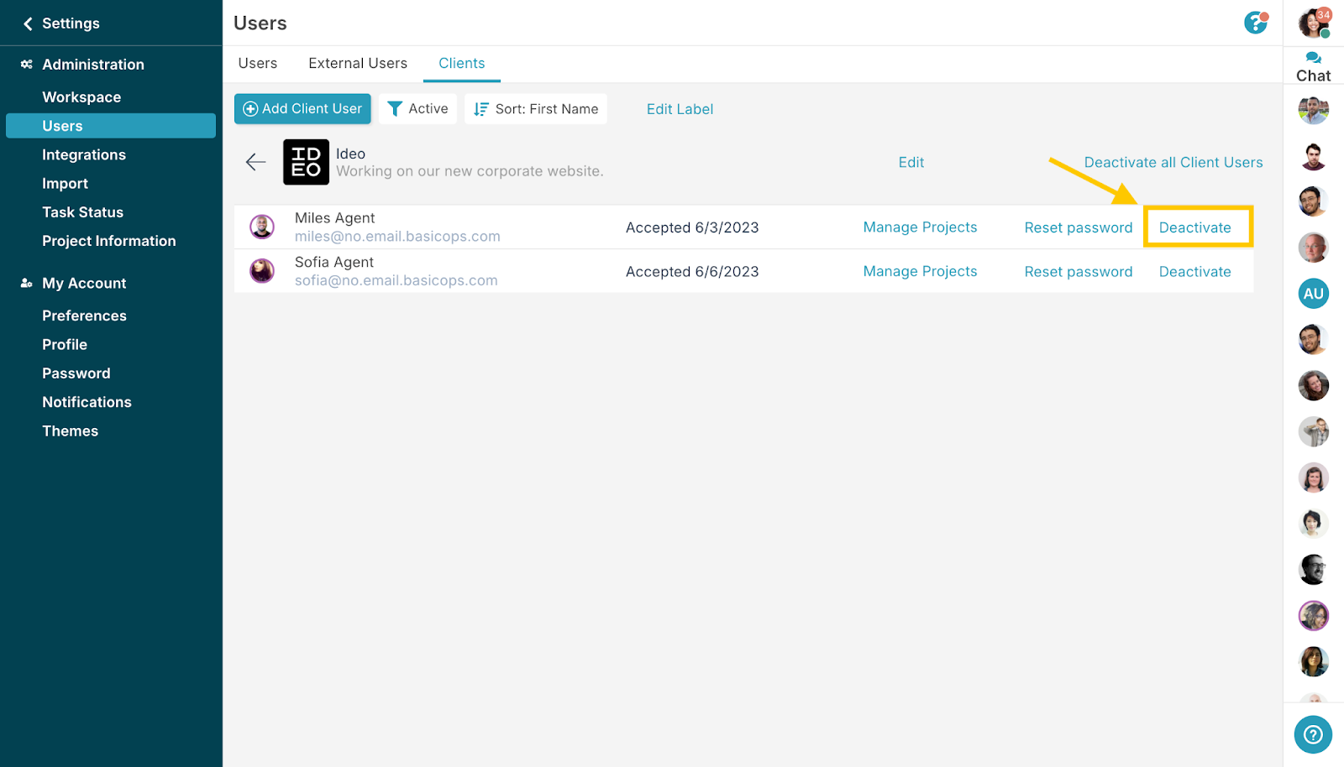Click Deactivate all Client Users
This screenshot has height=767, width=1344.
tap(1173, 163)
